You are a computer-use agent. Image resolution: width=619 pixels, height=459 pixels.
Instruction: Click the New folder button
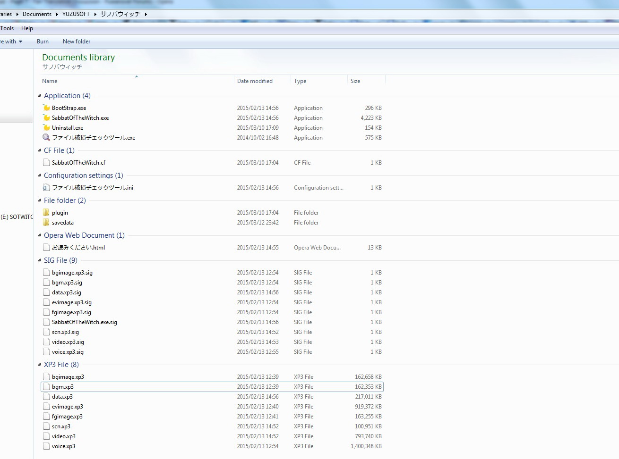(77, 42)
